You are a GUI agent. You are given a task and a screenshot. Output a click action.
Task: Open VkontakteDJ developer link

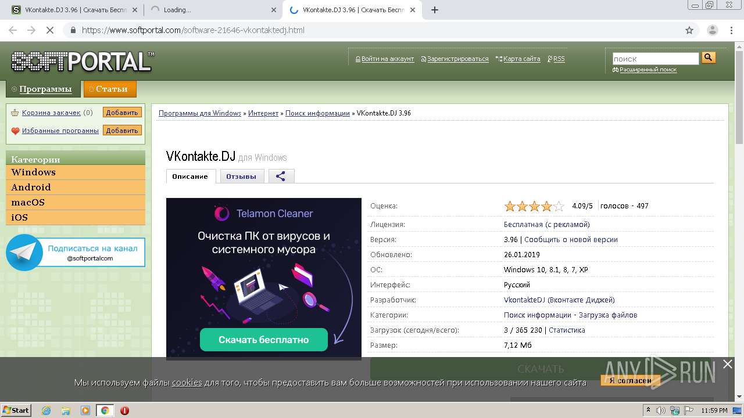(559, 300)
